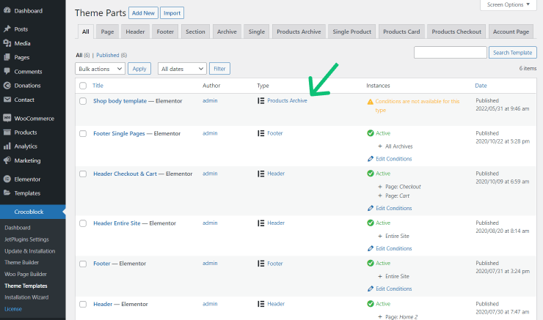This screenshot has height=320, width=543.
Task: Switch to the Single Product tab
Action: [351, 31]
